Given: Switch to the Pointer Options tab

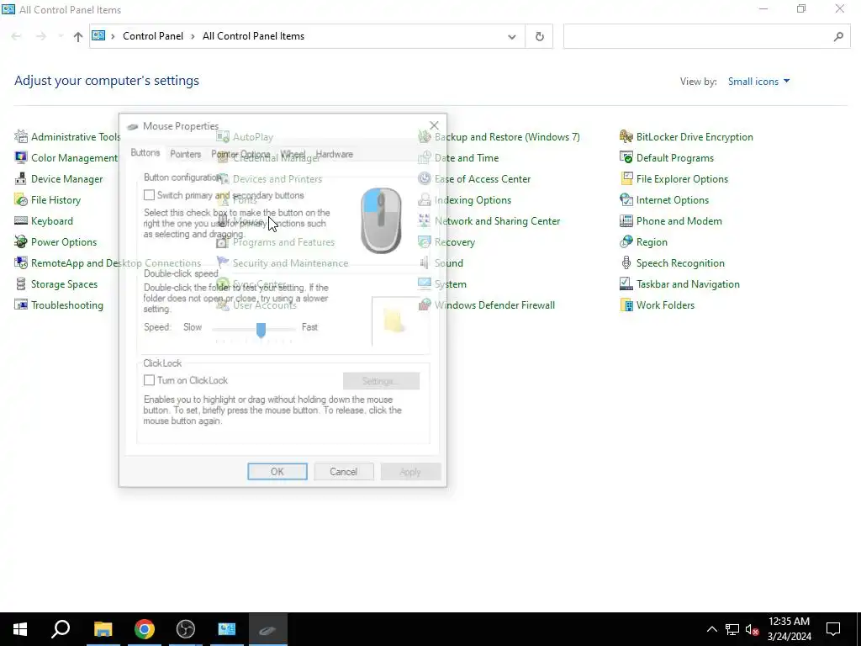Looking at the screenshot, I should pos(240,155).
